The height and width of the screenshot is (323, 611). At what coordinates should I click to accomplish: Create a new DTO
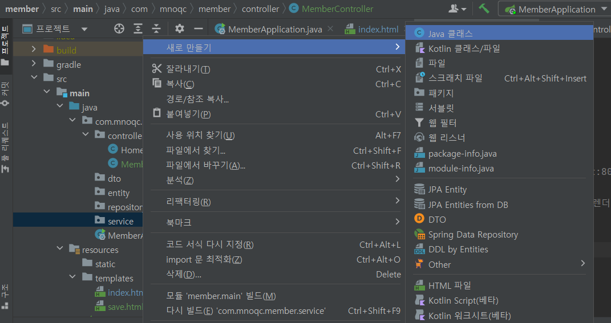tap(500, 219)
